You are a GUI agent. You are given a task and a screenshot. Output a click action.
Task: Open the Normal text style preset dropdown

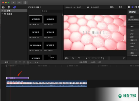click(x=133, y=12)
